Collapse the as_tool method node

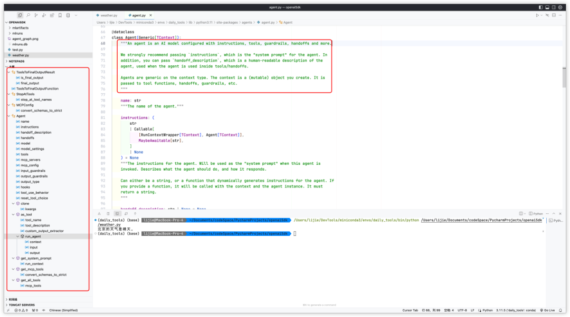point(13,214)
